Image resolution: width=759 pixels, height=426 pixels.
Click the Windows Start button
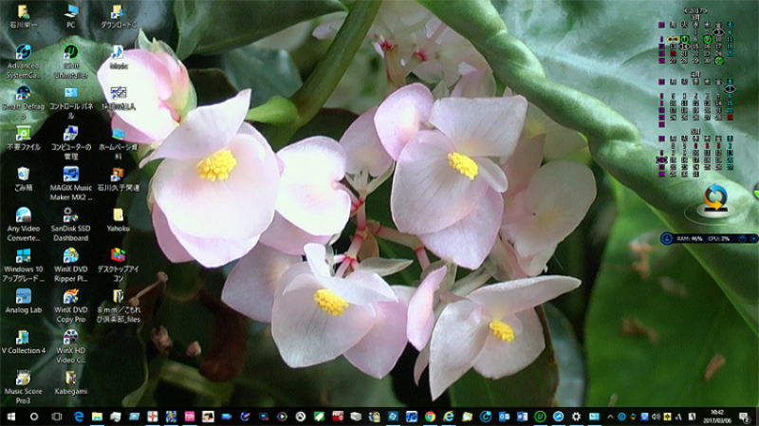click(x=11, y=417)
